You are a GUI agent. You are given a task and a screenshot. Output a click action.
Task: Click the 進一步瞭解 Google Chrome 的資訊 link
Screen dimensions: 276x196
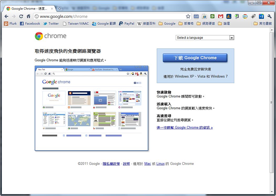pyautogui.click(x=185, y=128)
